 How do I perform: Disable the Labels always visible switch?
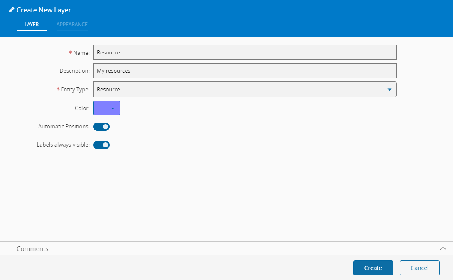coord(101,145)
